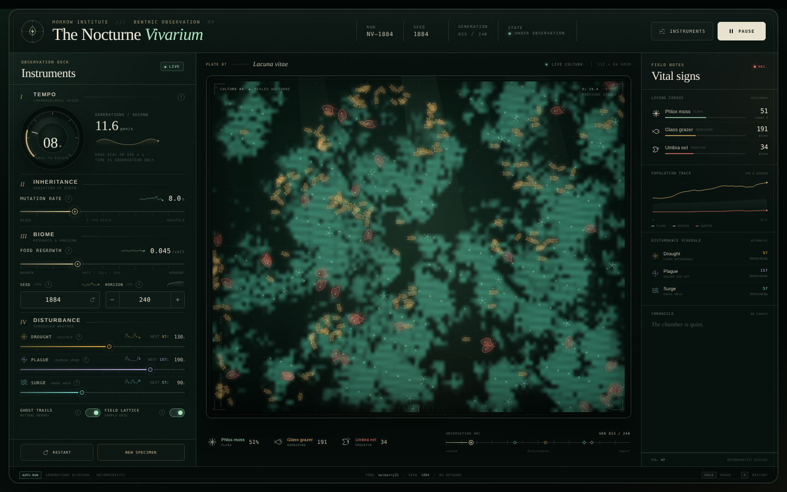Select Phlox moss row in Living Census
Screen dimensions: 787x492
click(x=709, y=113)
